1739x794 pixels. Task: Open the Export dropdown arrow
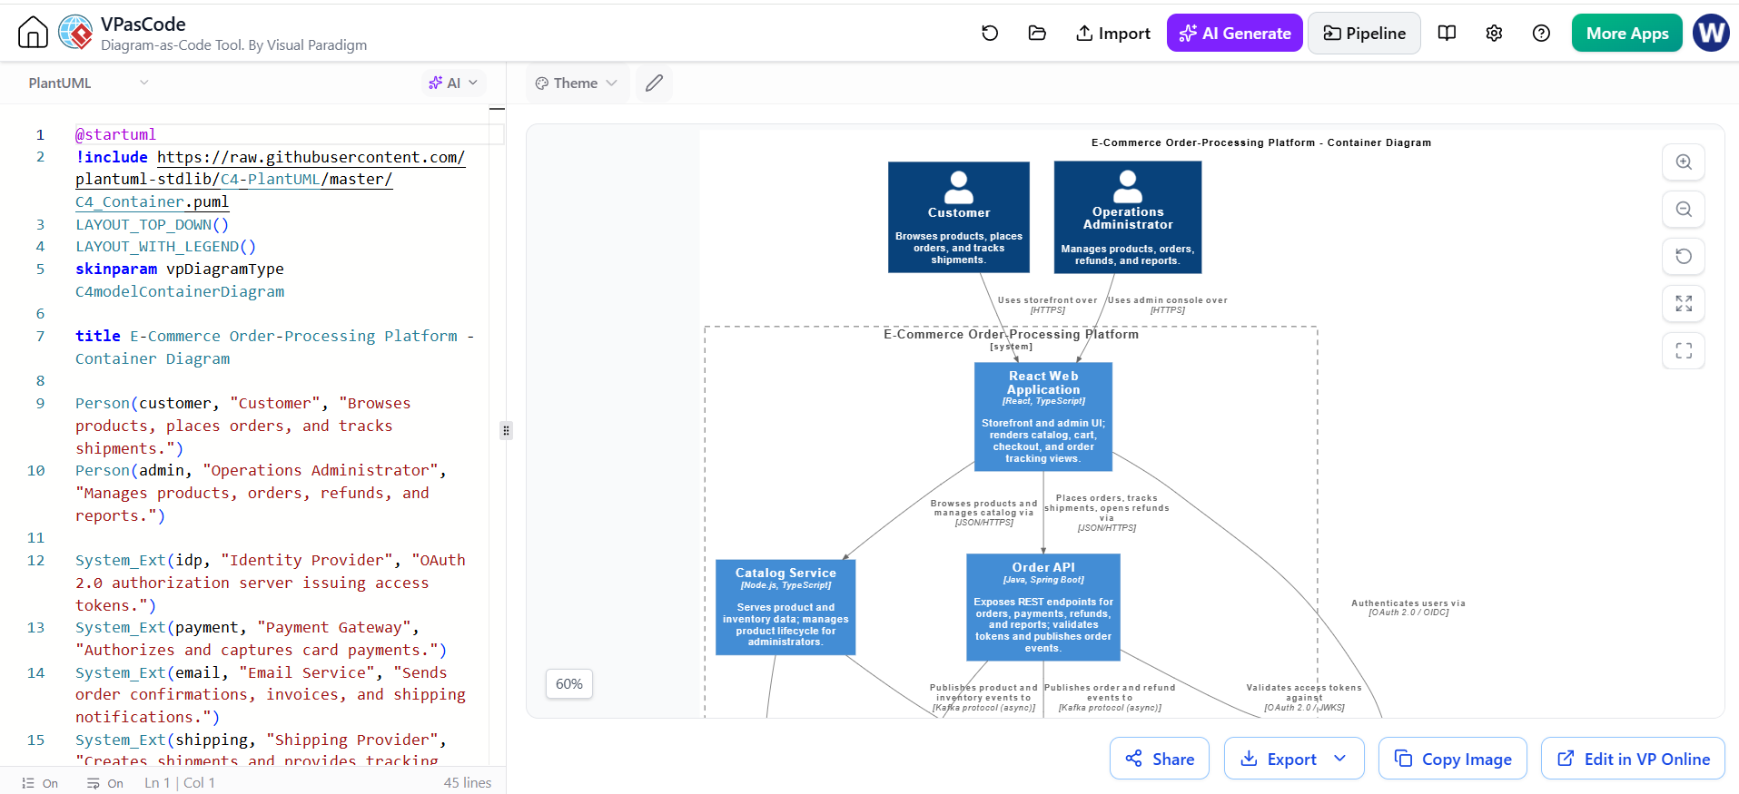[x=1340, y=759]
